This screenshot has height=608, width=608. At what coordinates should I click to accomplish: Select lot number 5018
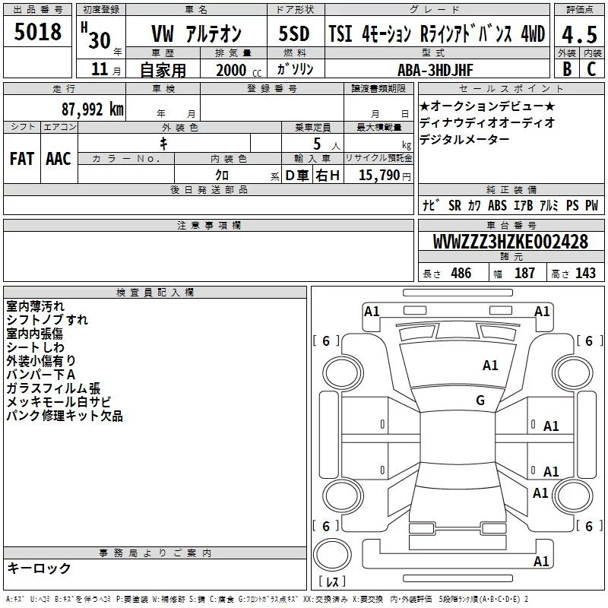point(37,33)
